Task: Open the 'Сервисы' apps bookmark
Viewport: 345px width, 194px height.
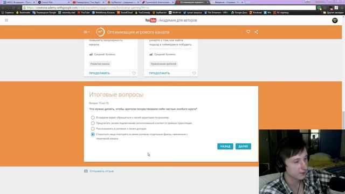Action: [8, 12]
